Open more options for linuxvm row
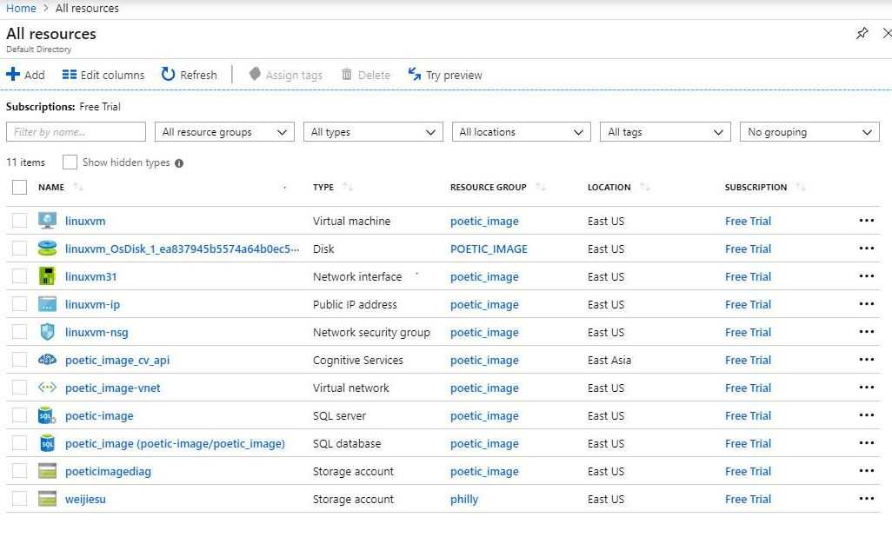Screen dimensions: 892x557 [867, 221]
